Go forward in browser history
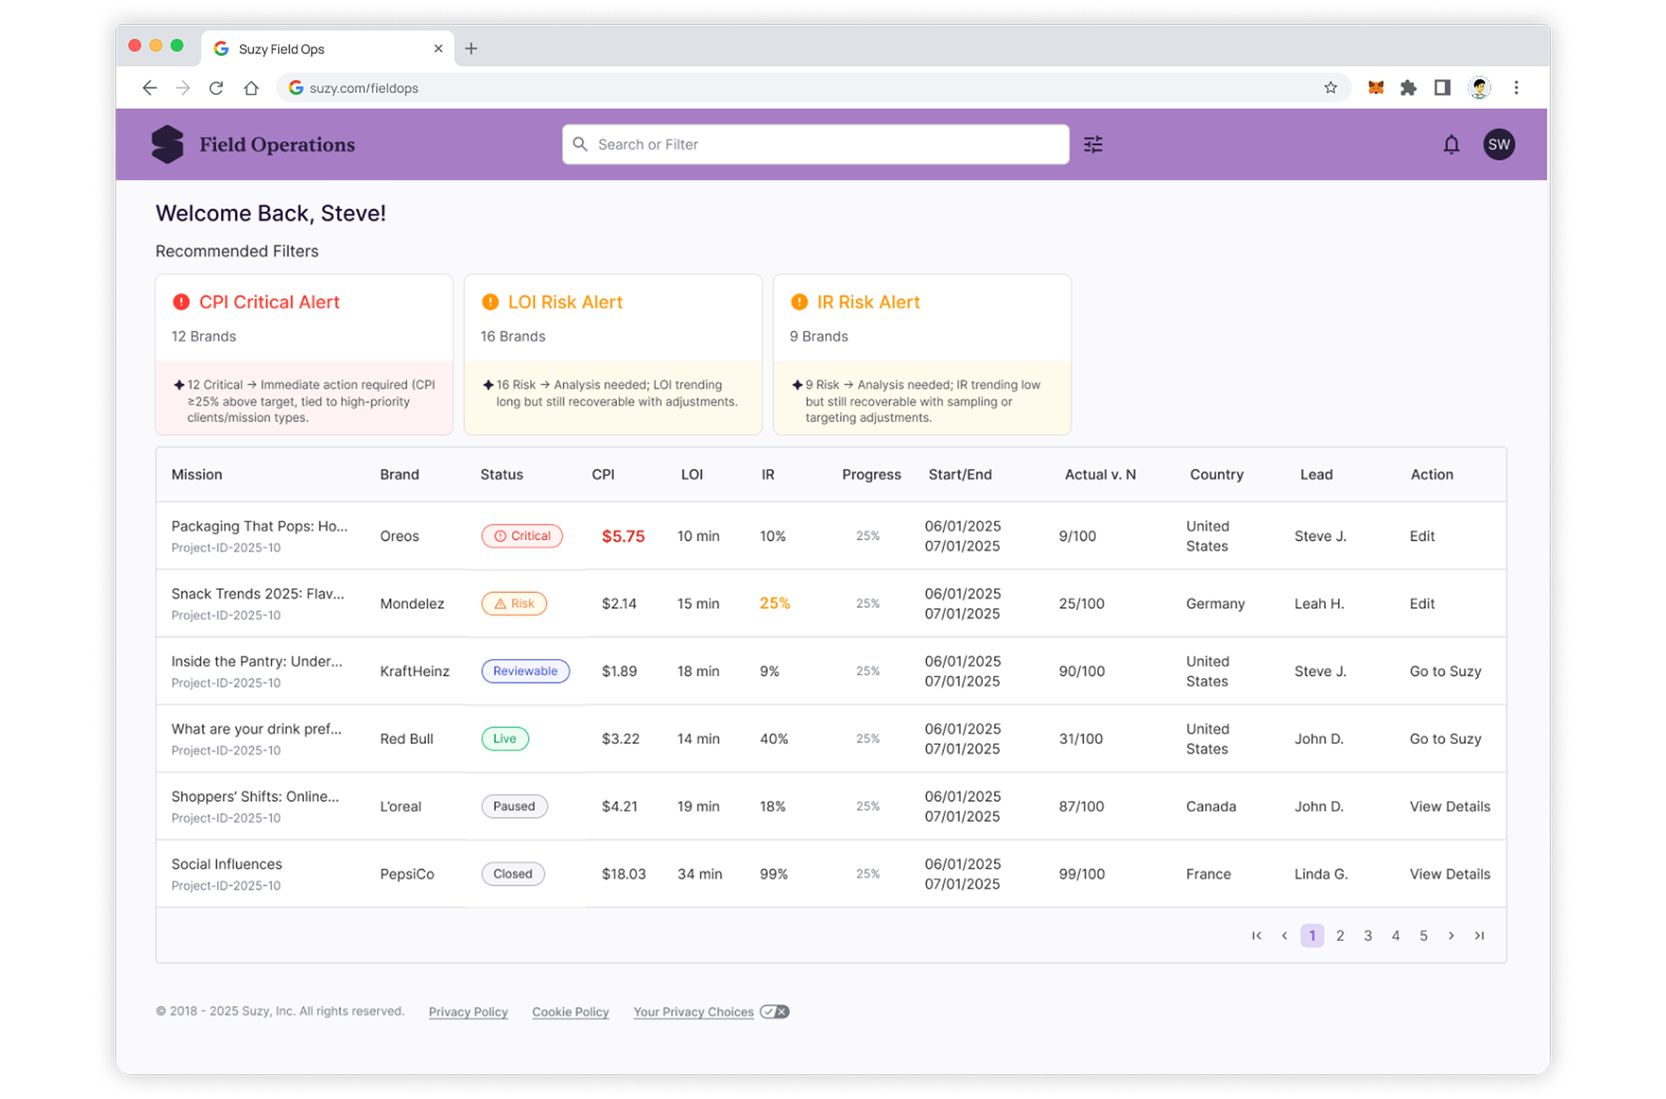Viewport: 1666px width, 1099px height. click(x=183, y=87)
